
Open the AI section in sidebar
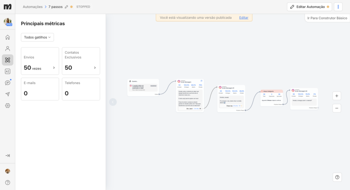8,71
